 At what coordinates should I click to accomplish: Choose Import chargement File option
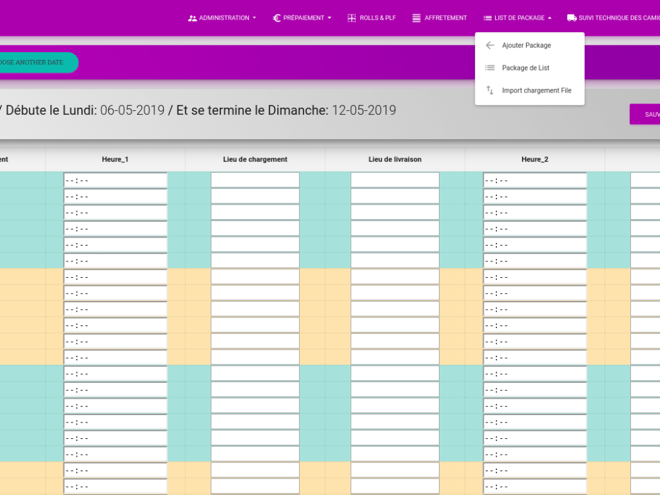[529, 90]
